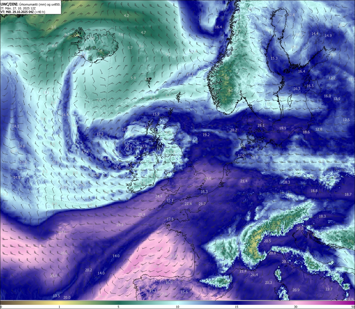Click the '4.2' value north of Iceland
Viewport: 355px width, 309px height.
coord(126,16)
